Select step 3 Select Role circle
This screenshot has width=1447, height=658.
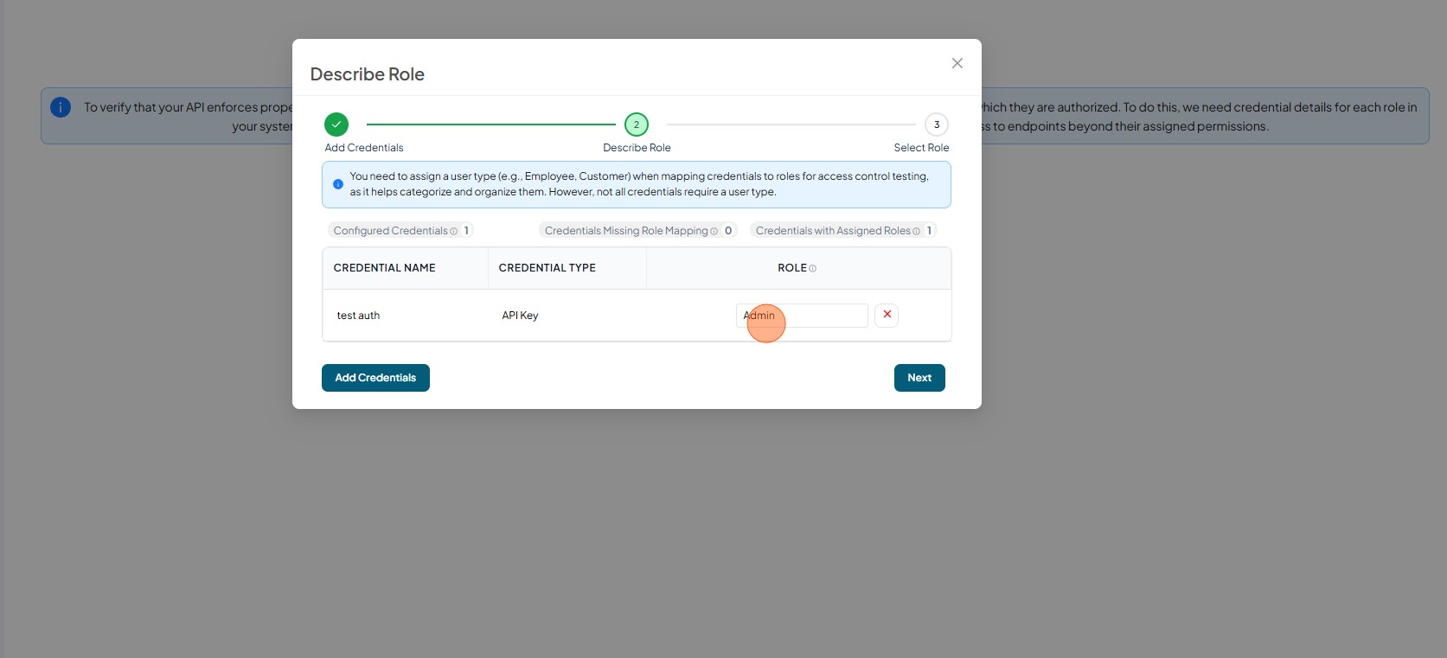pyautogui.click(x=937, y=125)
